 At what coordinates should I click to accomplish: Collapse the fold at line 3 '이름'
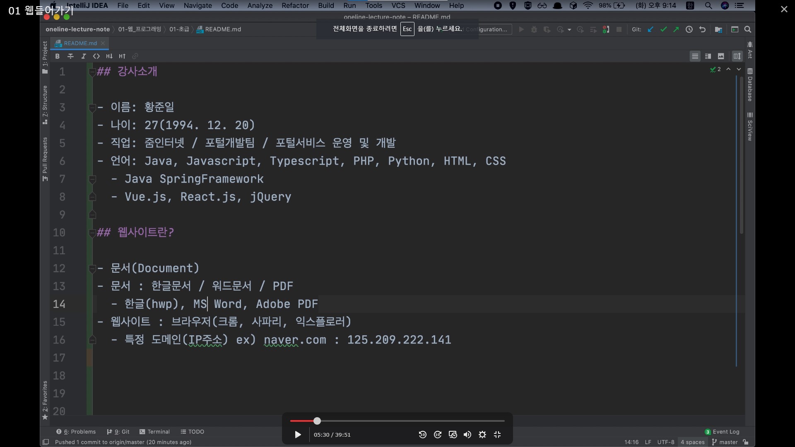(x=92, y=108)
